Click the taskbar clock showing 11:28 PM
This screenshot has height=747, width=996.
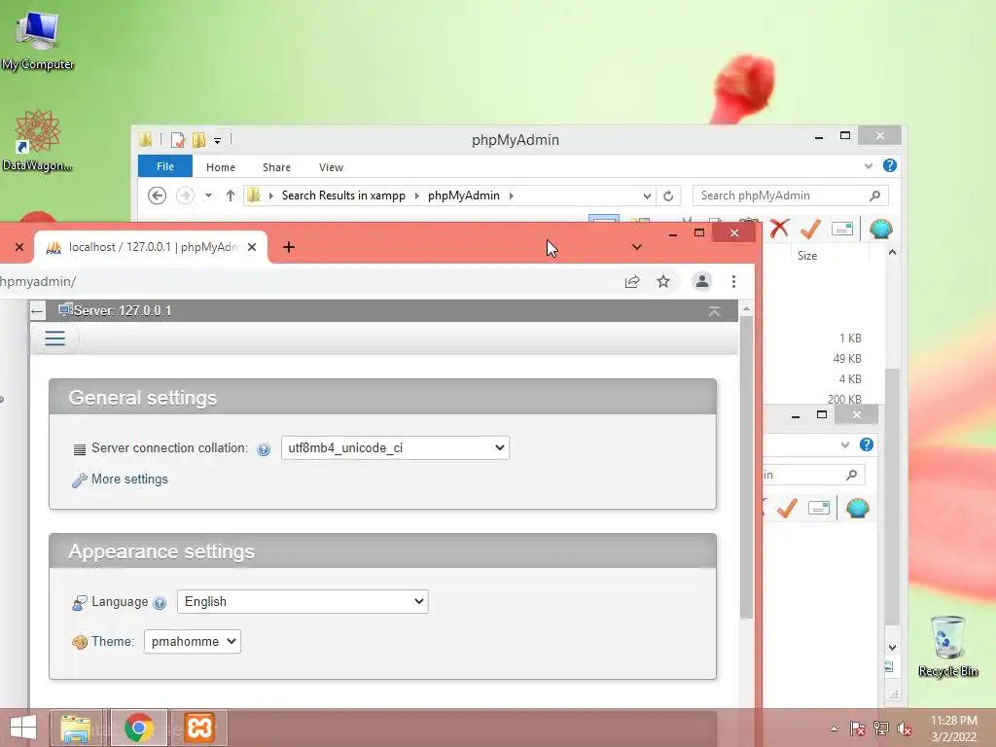tap(953, 729)
